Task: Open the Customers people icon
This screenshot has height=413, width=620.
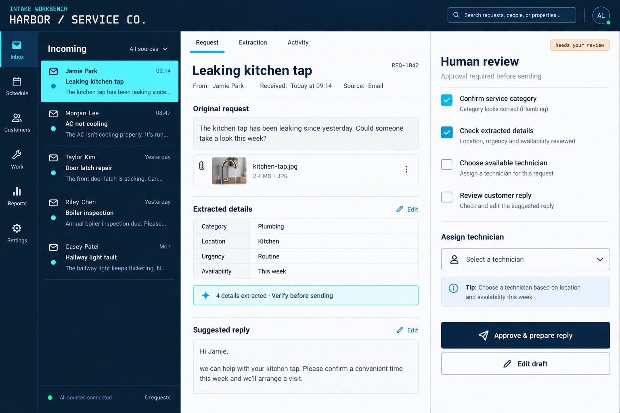Action: tap(17, 118)
